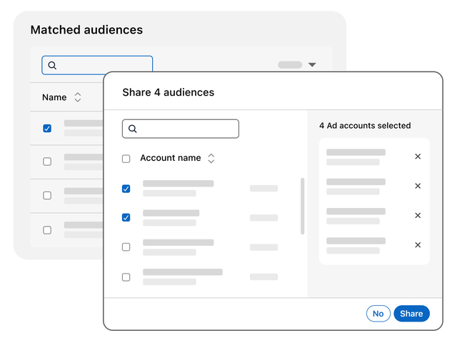Screen dimensions: 457x343
Task: Check the fourth account in the Share dialog list
Action: point(126,277)
